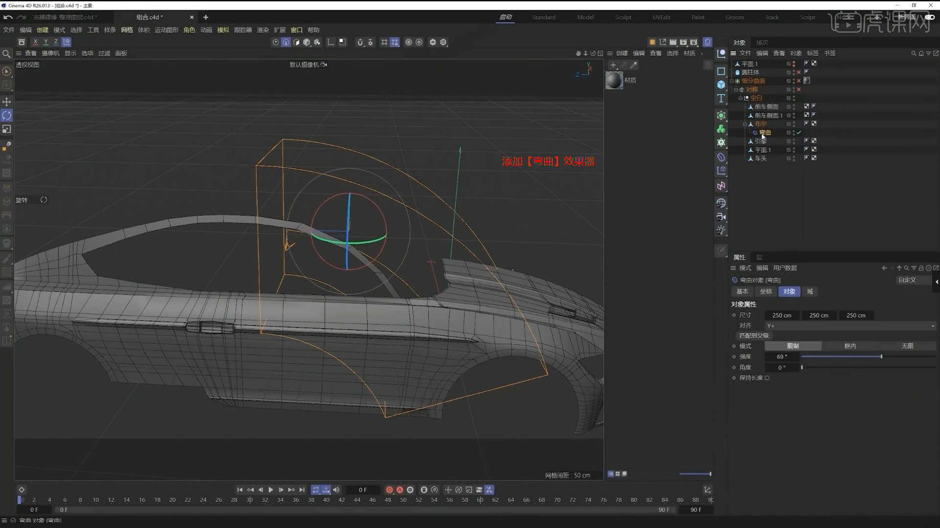
Task: Click the Text spline T icon
Action: tap(721, 98)
